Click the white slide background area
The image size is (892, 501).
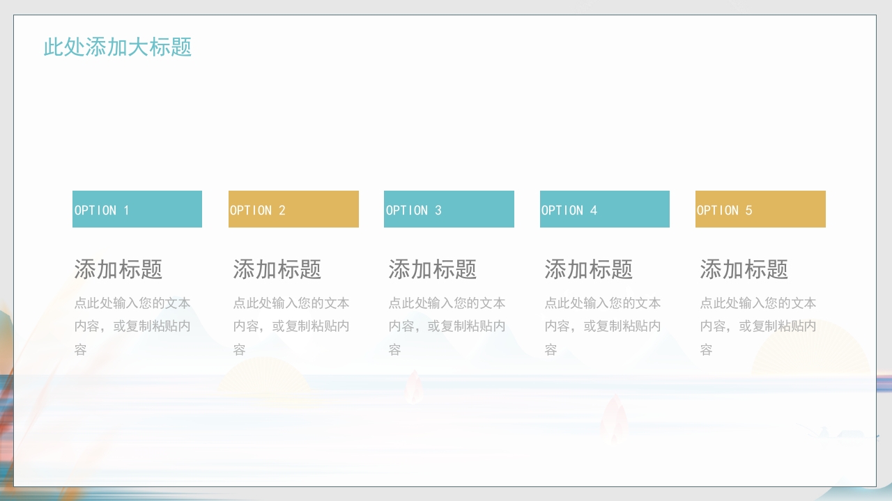click(446, 125)
